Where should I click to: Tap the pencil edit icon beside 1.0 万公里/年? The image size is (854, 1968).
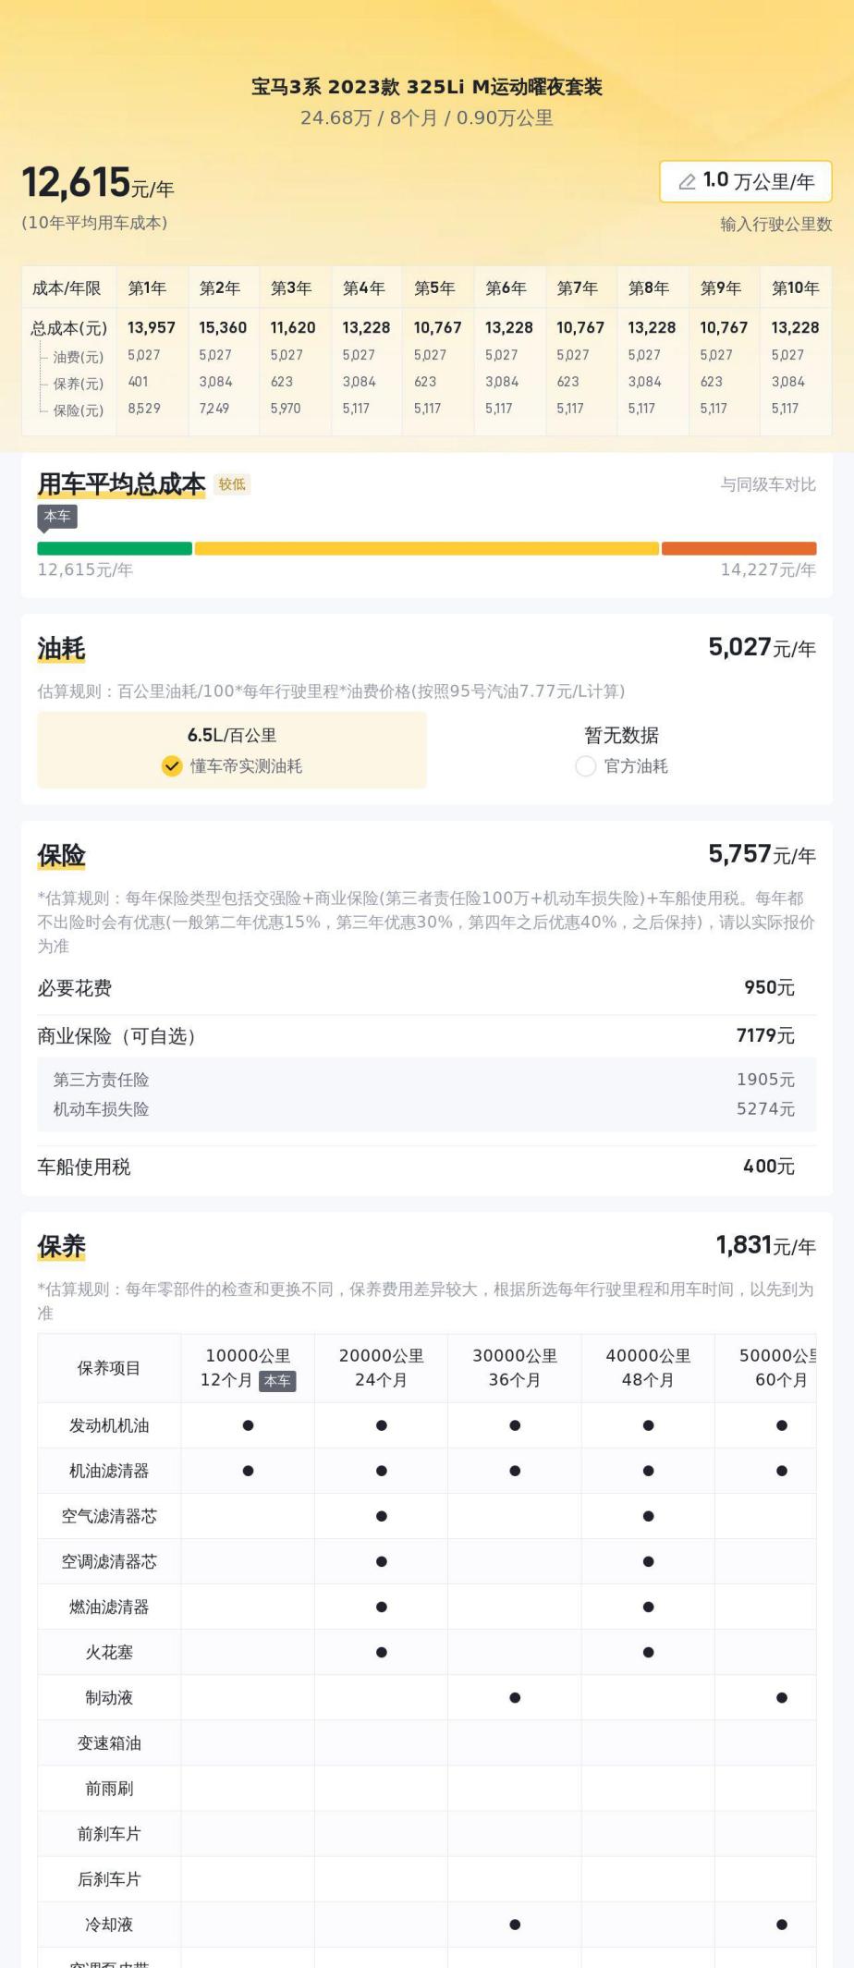687,182
